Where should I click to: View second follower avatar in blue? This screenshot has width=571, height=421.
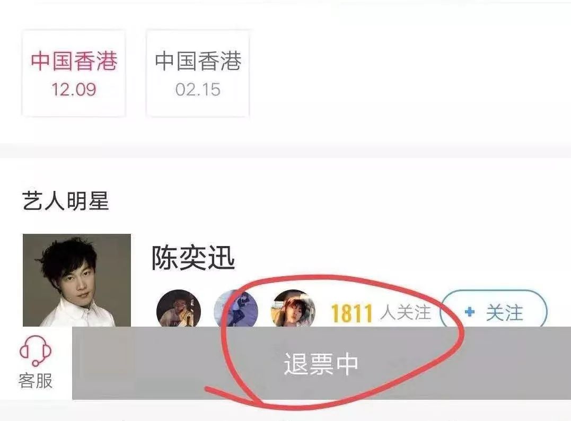(x=236, y=308)
